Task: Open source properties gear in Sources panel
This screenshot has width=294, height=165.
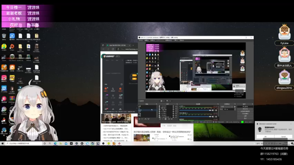Action: tap(166, 119)
